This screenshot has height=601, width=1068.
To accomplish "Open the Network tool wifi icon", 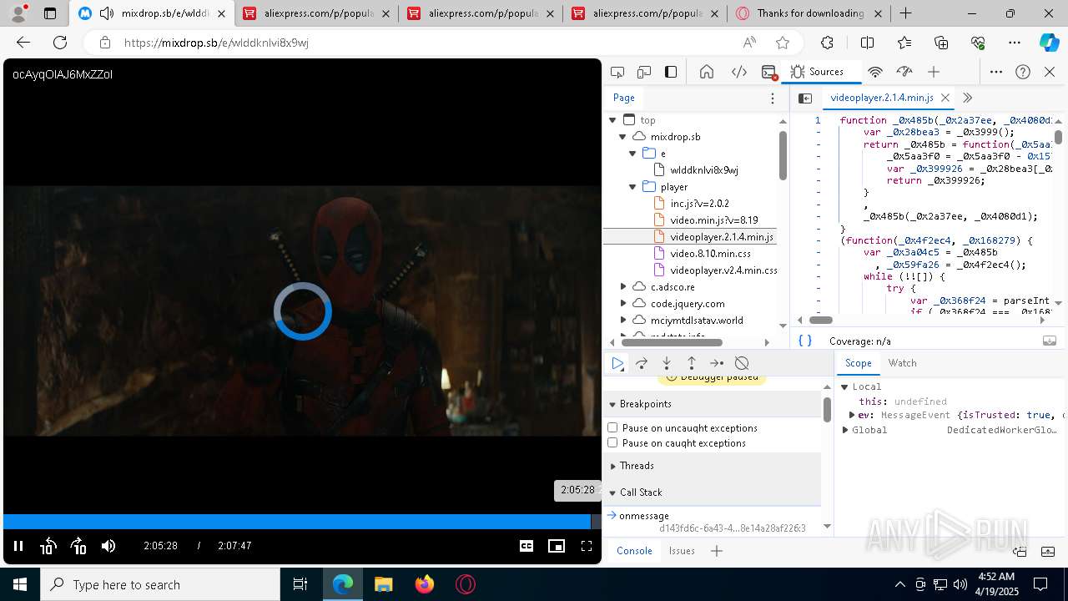I will [x=875, y=72].
